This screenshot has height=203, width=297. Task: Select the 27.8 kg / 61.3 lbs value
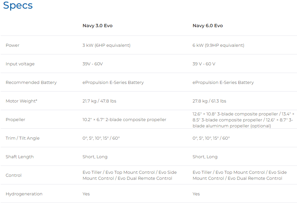pos(209,101)
